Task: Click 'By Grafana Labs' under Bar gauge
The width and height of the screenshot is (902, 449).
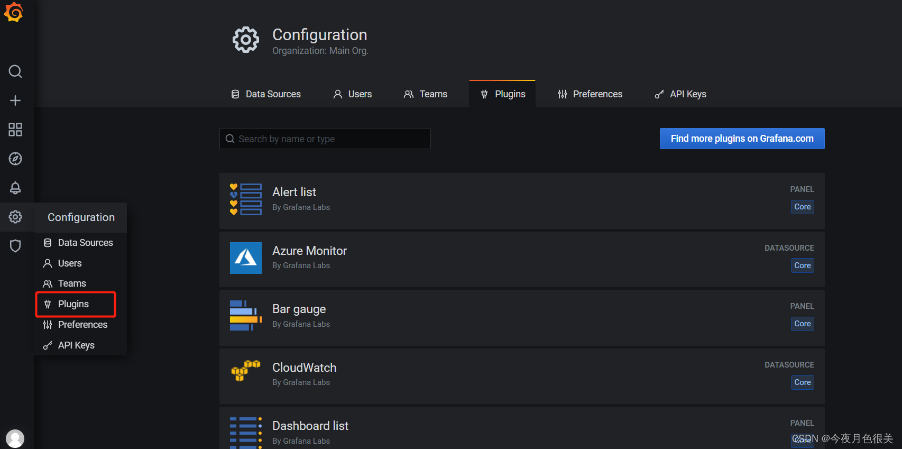Action: coord(301,324)
